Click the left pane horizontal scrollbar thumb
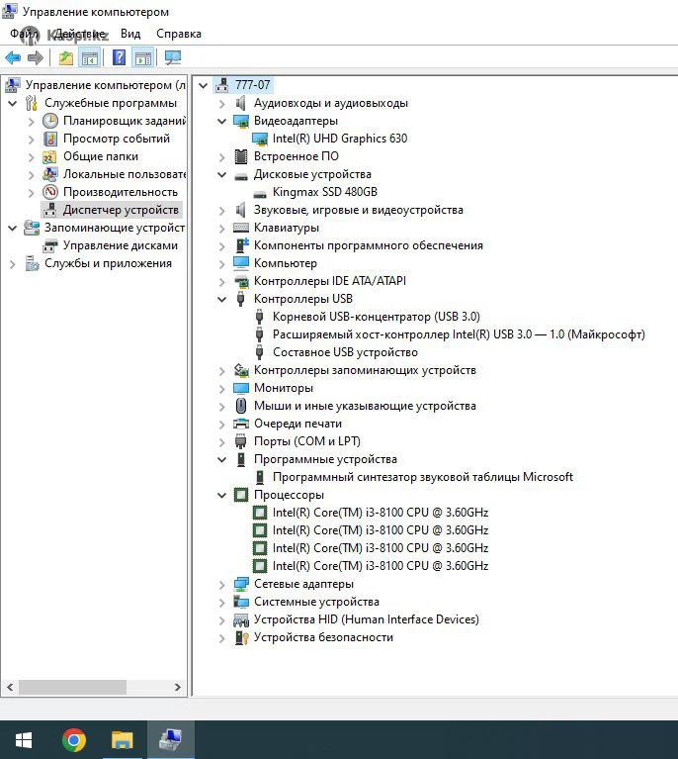The width and height of the screenshot is (678, 759). tap(72, 687)
